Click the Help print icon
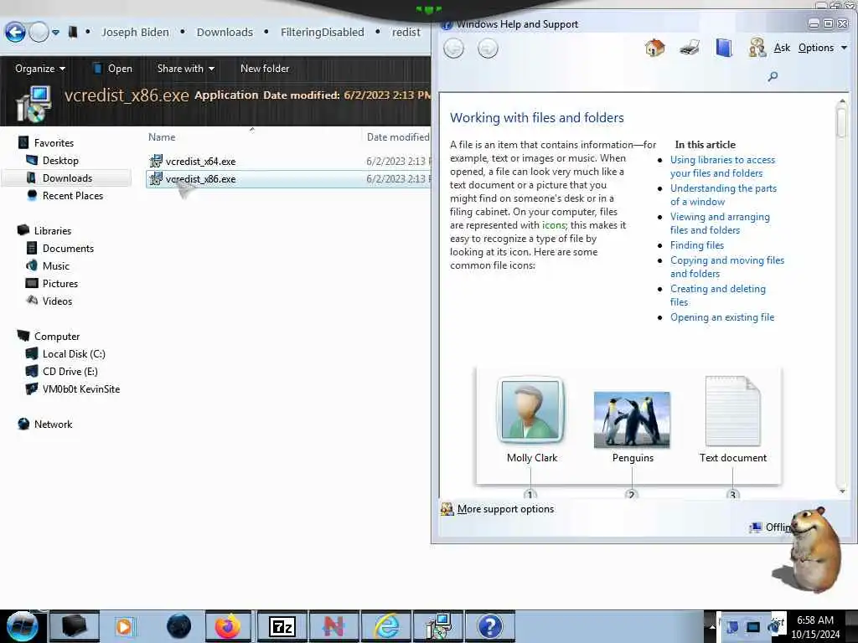The image size is (858, 643). 690,48
